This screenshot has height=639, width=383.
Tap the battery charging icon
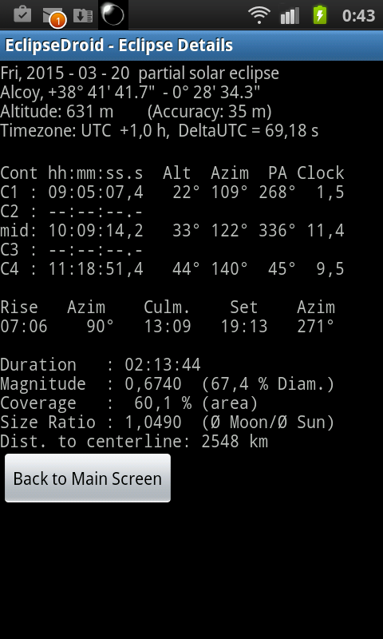pyautogui.click(x=320, y=15)
